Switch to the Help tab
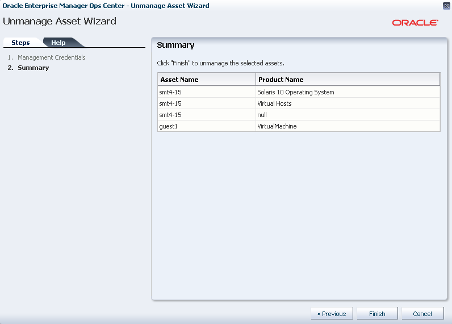Viewport: 452px width, 324px height. point(58,43)
